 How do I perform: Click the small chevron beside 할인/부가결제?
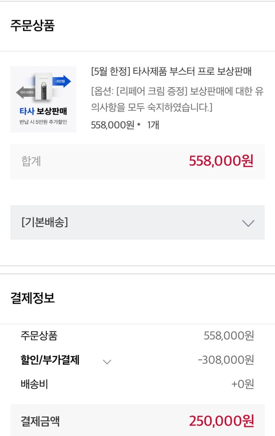point(107,361)
